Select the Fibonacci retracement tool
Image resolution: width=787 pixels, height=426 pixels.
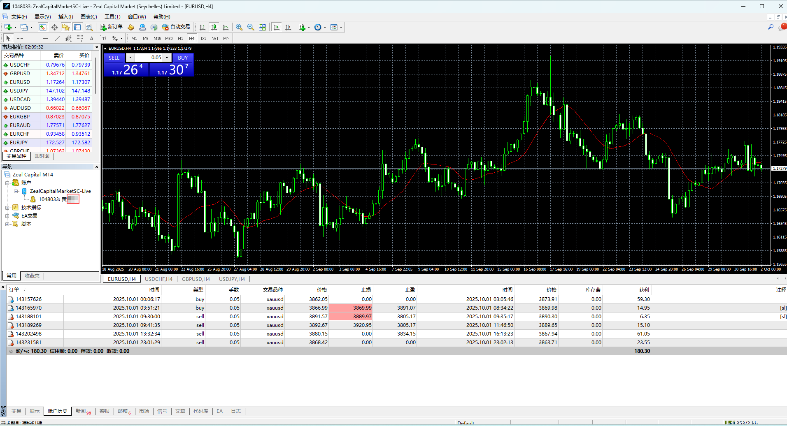pyautogui.click(x=80, y=38)
